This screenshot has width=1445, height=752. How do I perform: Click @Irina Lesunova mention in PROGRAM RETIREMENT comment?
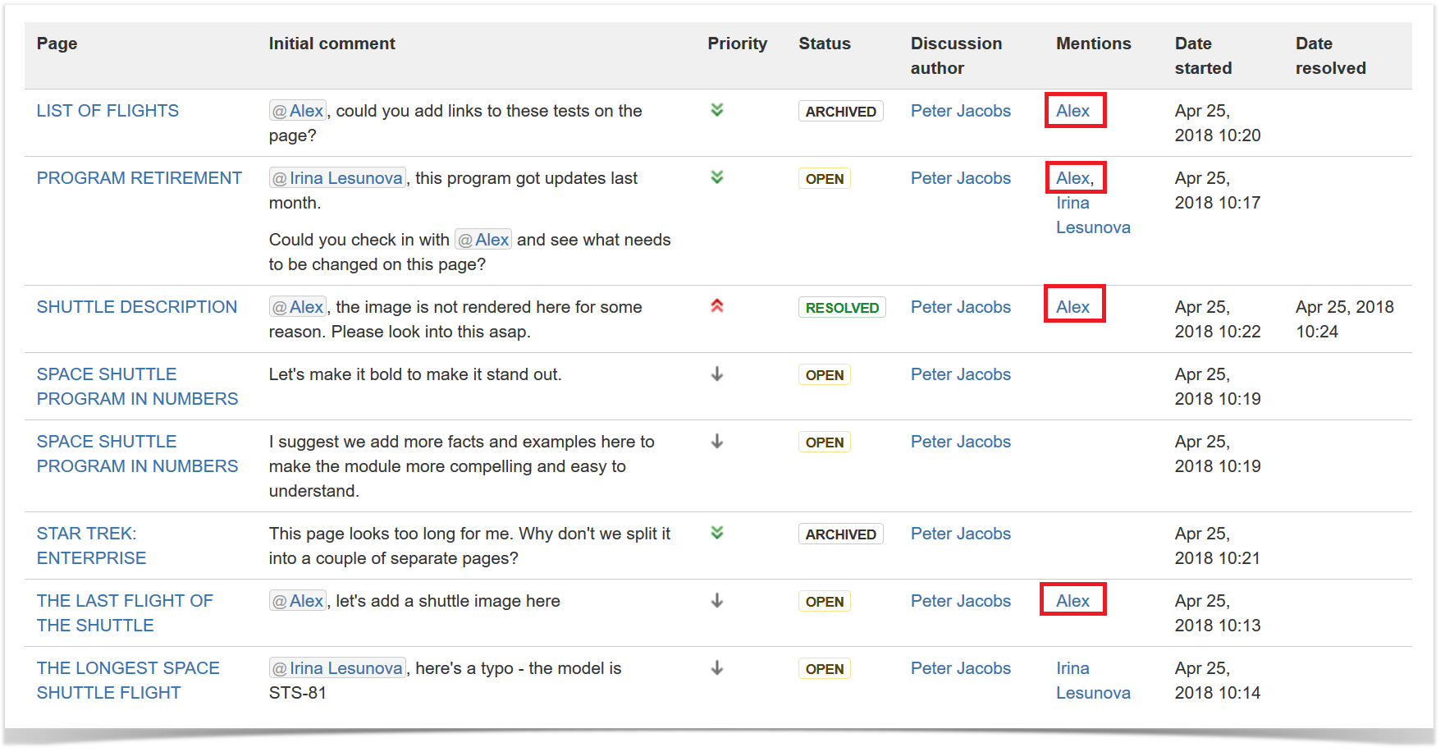(x=337, y=178)
